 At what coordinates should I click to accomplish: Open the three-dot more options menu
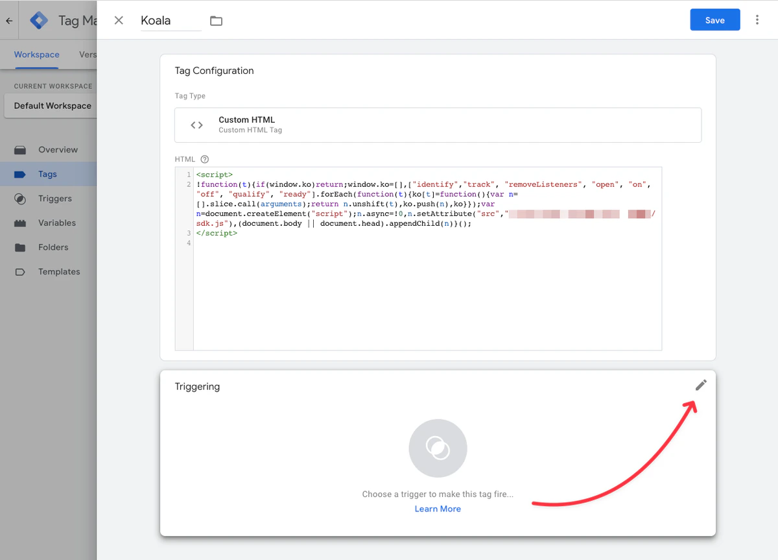pyautogui.click(x=757, y=20)
